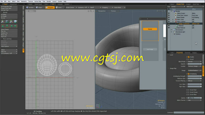The width and height of the screenshot is (205, 115).
Task: Click the align left green arrow icon
Action: [x=12, y=26]
